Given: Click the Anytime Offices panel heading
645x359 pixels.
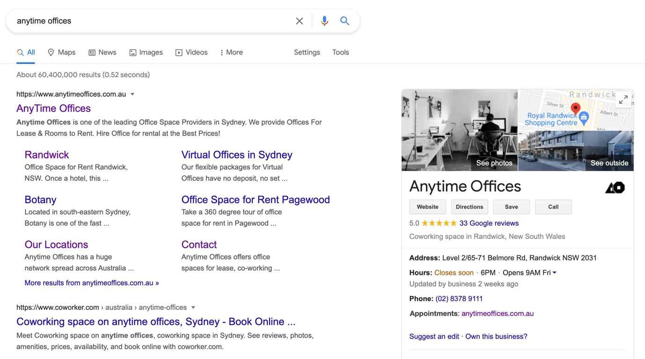Looking at the screenshot, I should pyautogui.click(x=465, y=187).
